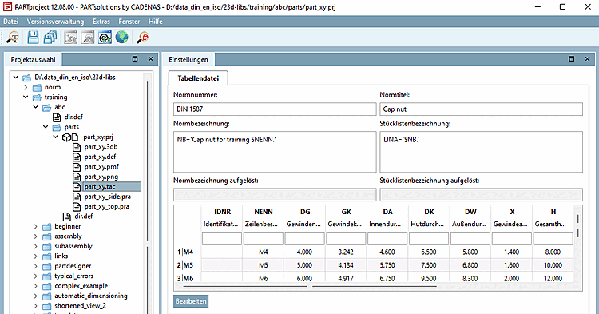This screenshot has width=599, height=314.
Task: Click the save all (multiple disks) icon
Action: [x=50, y=38]
